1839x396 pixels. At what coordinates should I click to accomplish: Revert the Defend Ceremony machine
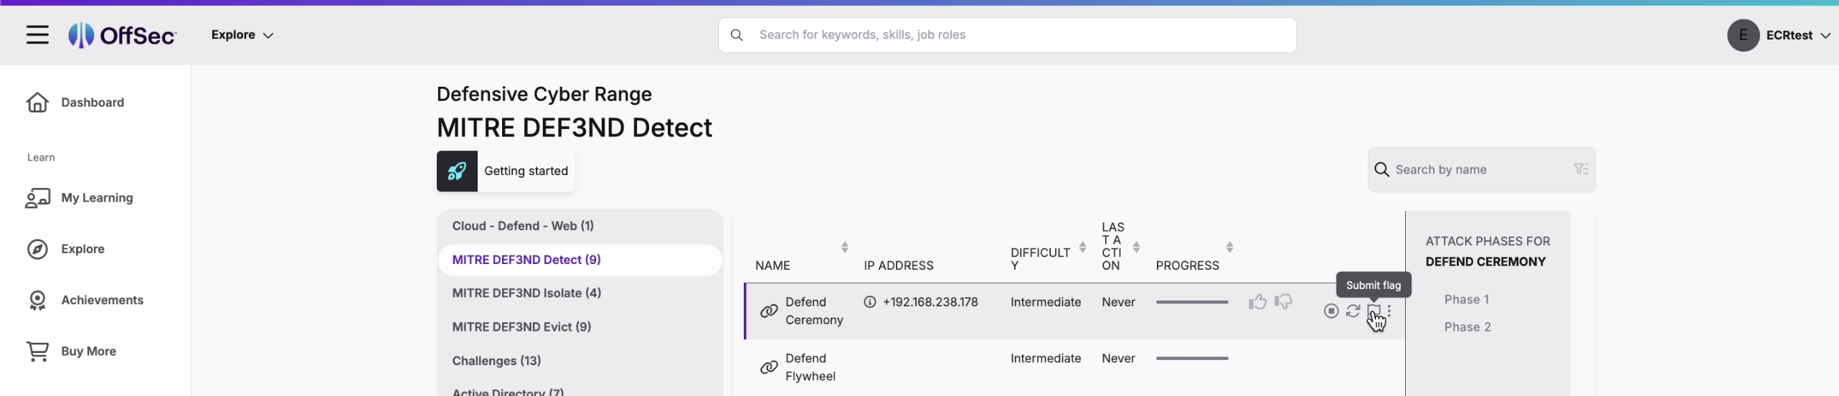(x=1353, y=311)
